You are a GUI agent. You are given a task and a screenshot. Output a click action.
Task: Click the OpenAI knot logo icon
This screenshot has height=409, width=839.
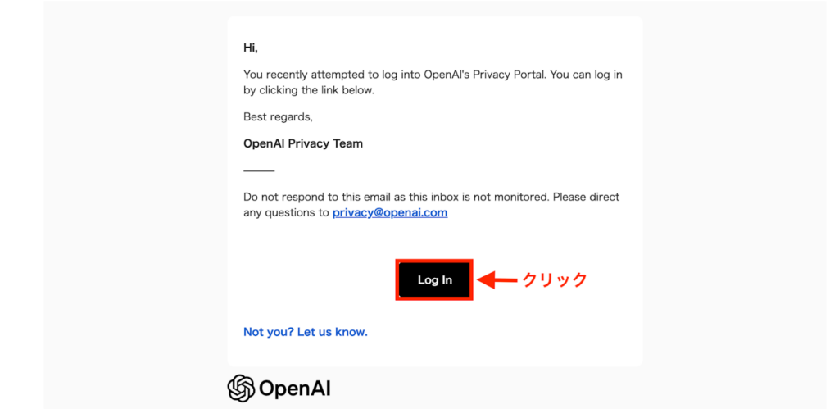click(x=241, y=388)
